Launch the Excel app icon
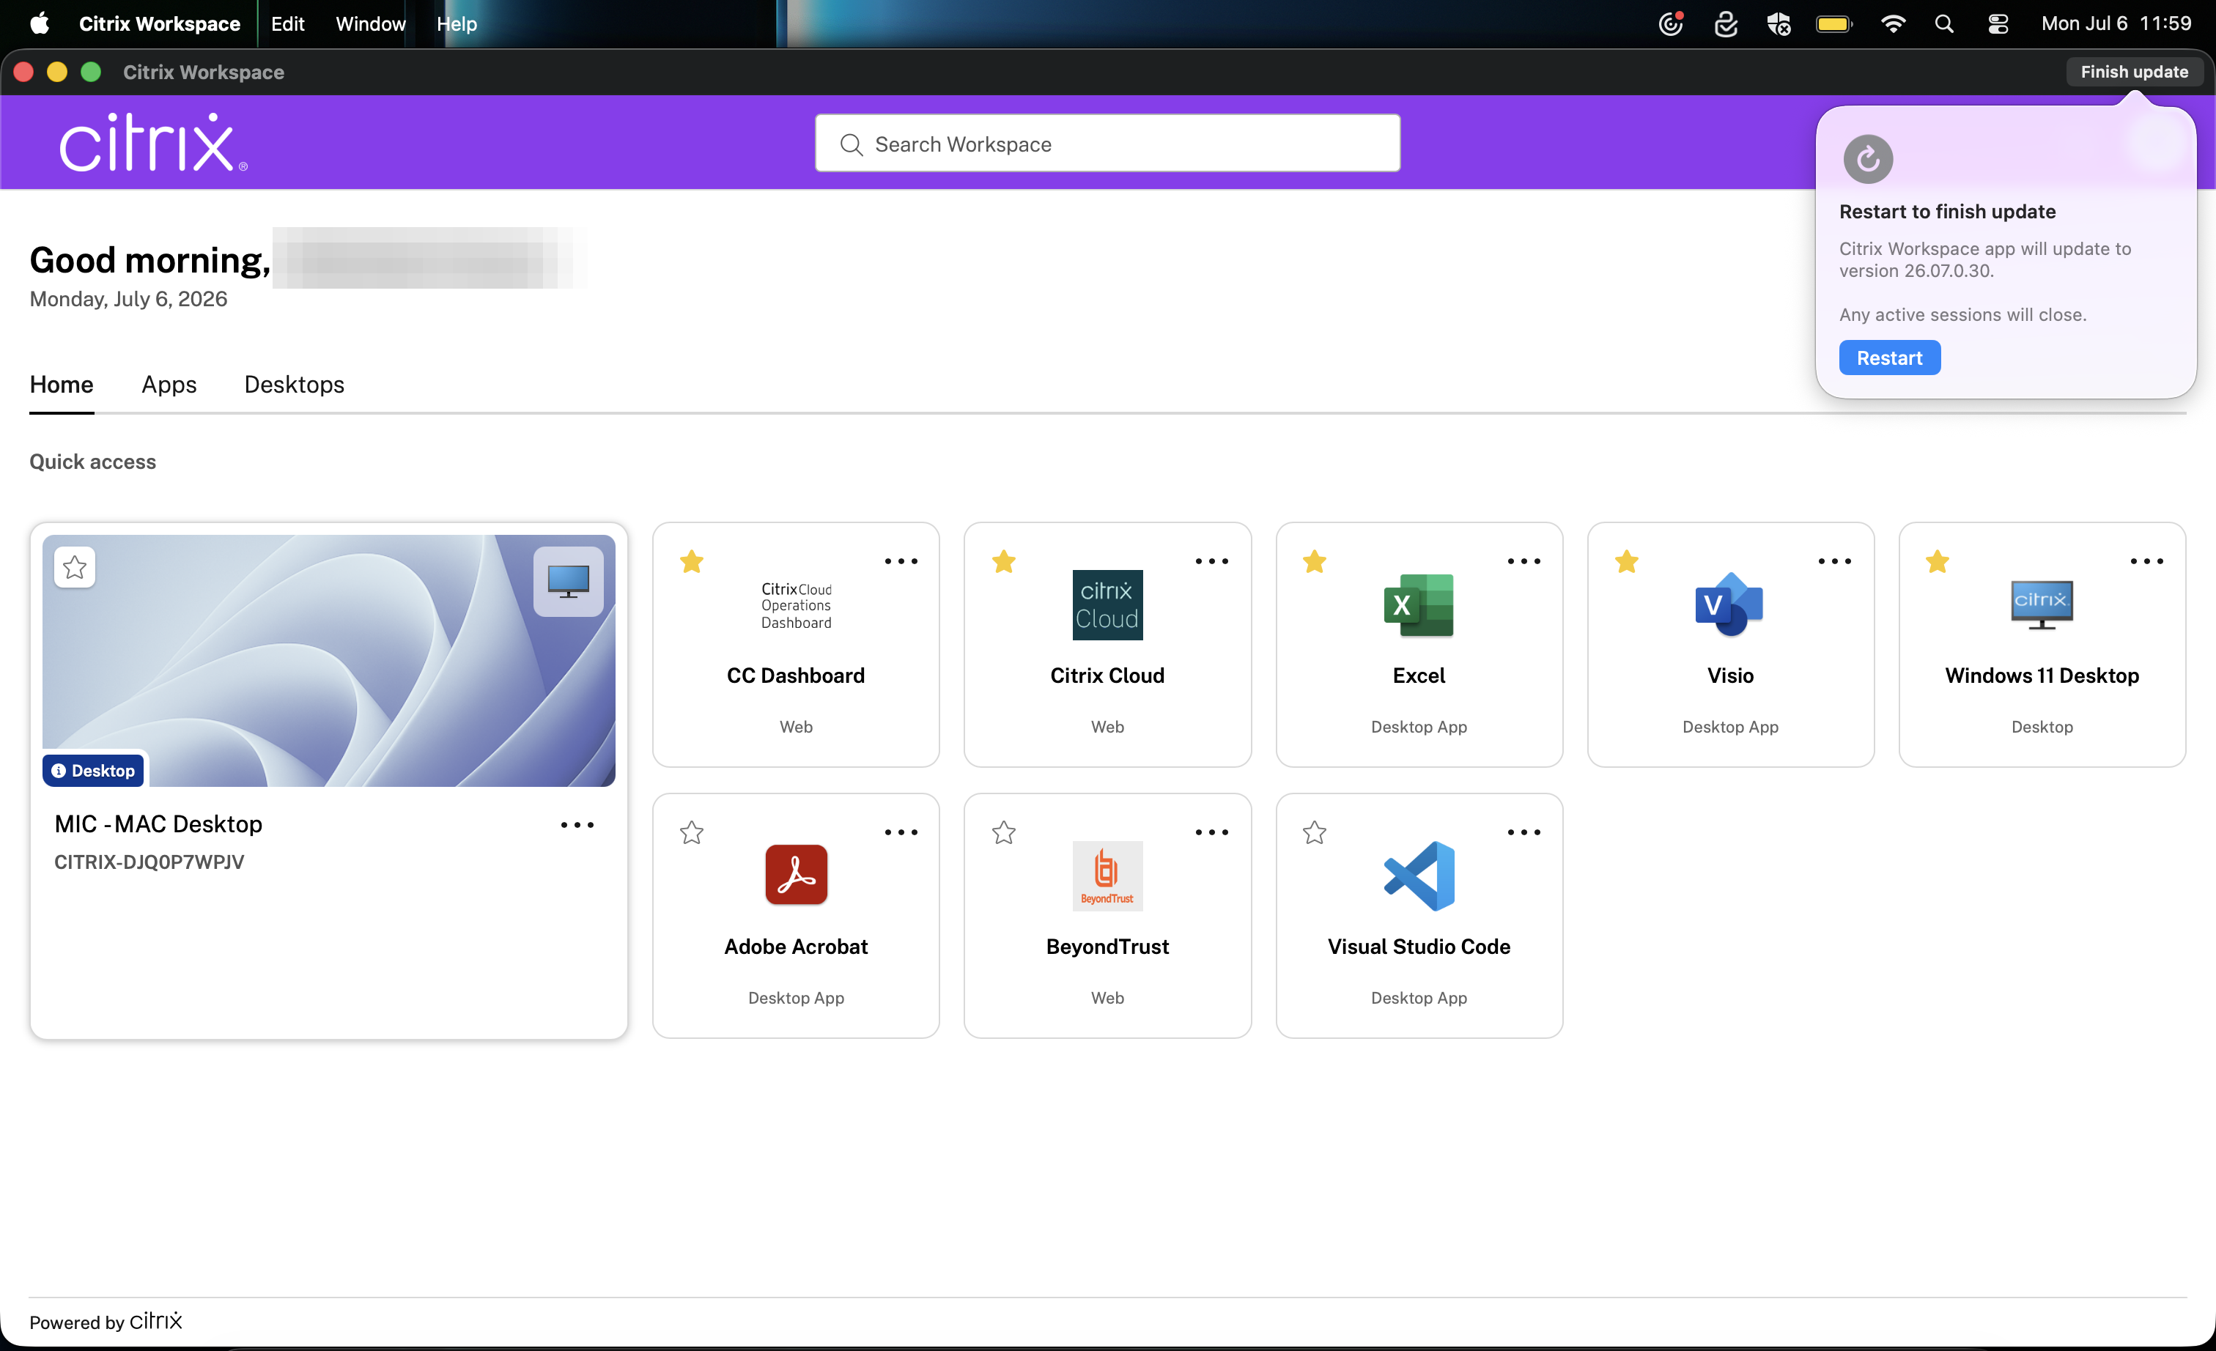2216x1351 pixels. click(x=1418, y=605)
